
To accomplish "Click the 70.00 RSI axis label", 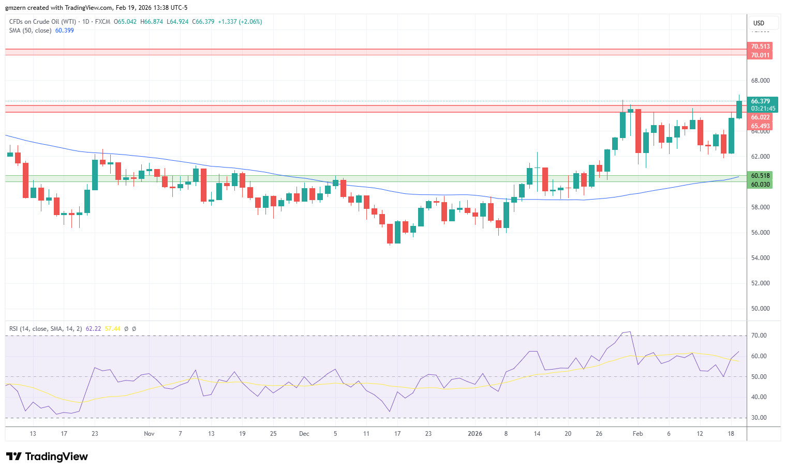I will pos(759,336).
